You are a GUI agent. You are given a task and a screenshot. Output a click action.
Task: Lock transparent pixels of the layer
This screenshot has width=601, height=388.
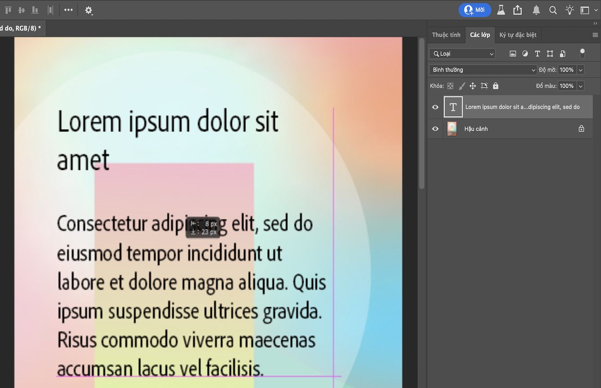[450, 85]
